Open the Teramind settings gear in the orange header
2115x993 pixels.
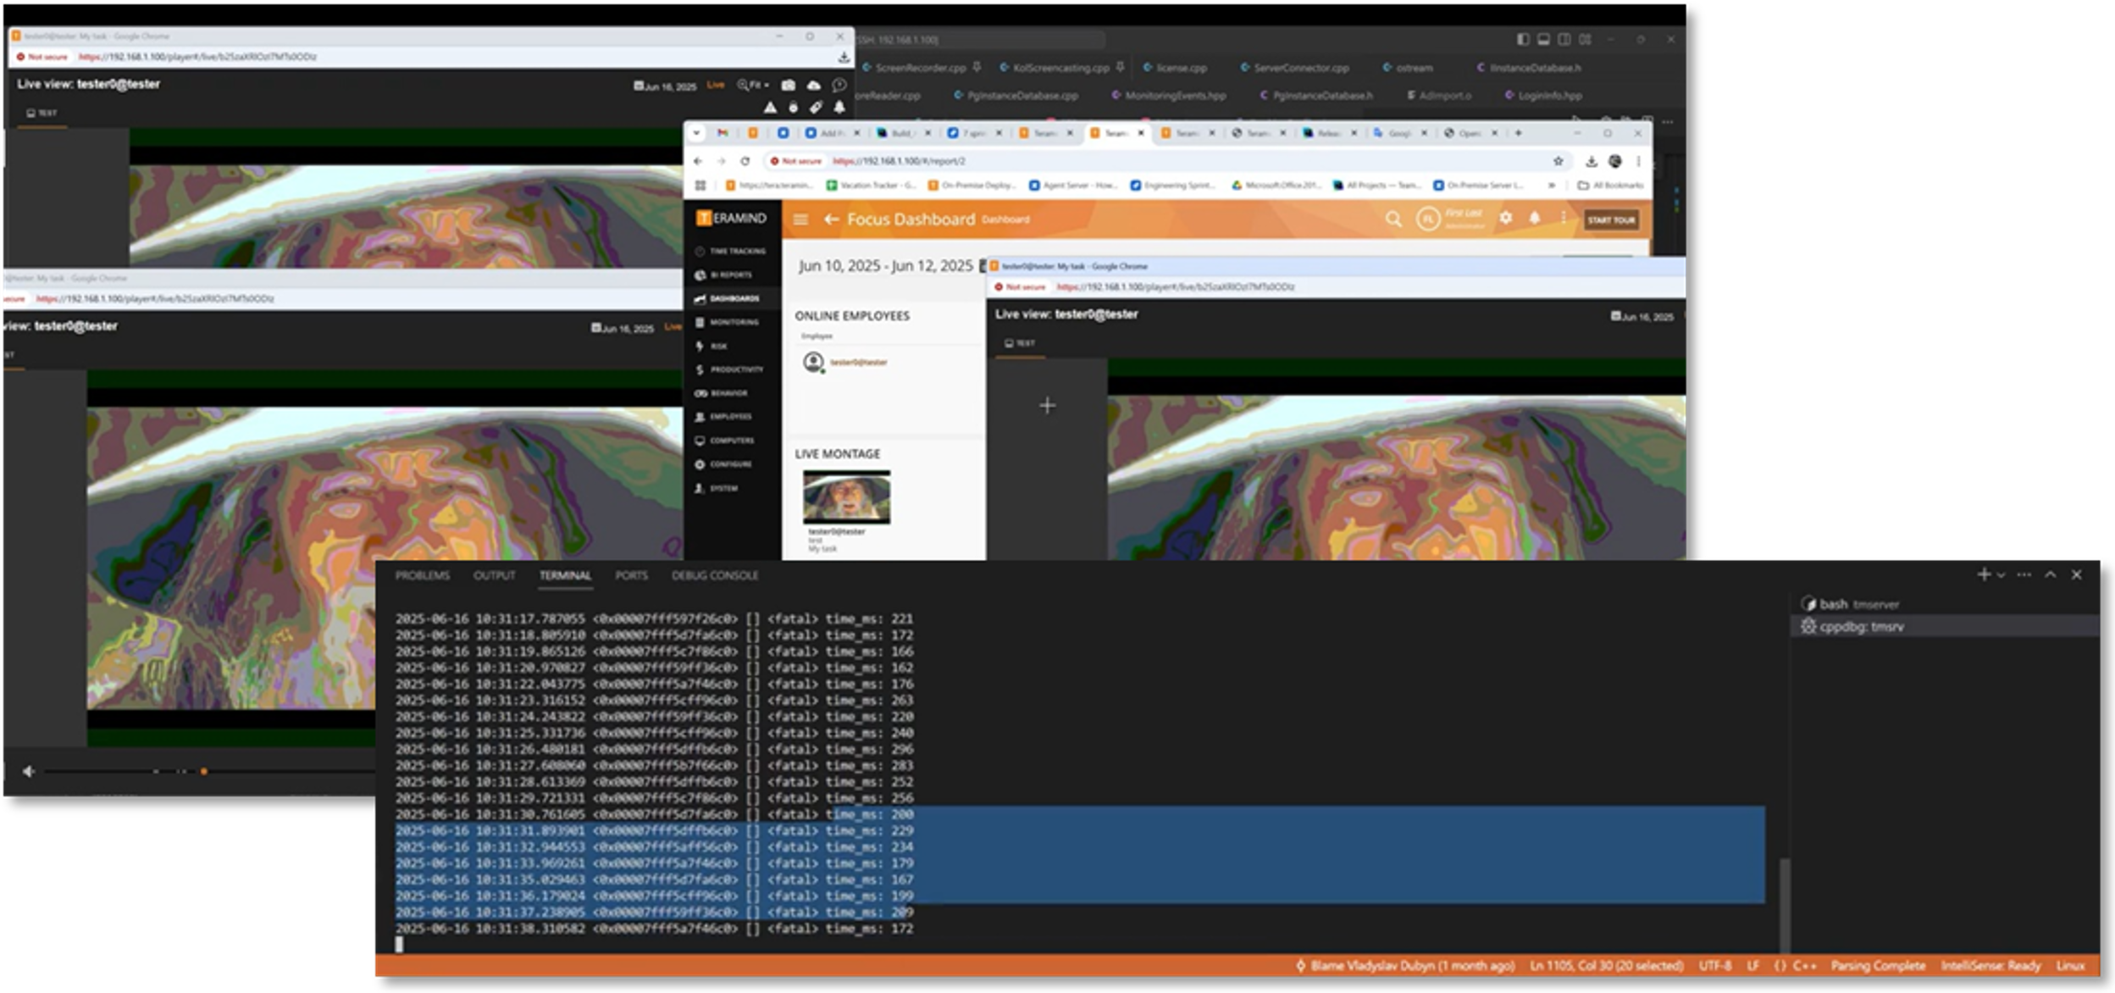(x=1505, y=218)
